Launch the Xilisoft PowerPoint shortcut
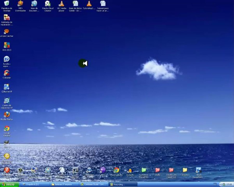The image size is (234, 187). [x=198, y=173]
